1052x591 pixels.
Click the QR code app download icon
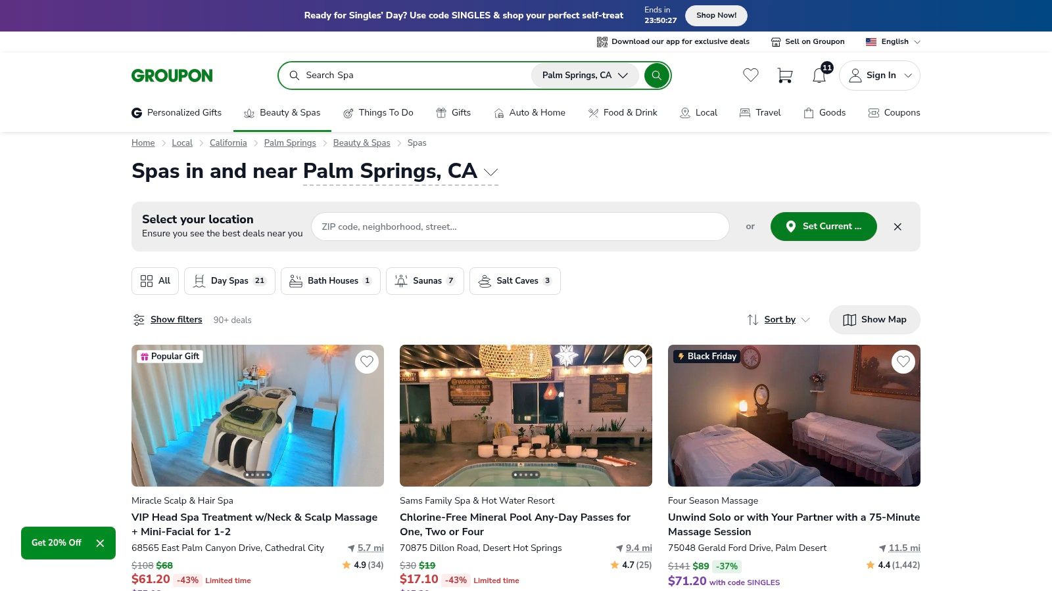602,41
